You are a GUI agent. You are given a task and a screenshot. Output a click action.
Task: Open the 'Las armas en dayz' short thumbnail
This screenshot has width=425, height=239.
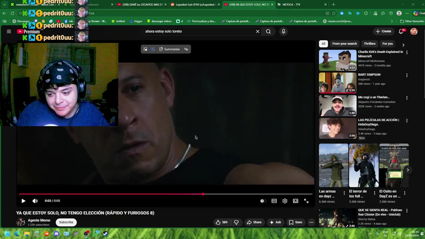pos(334,165)
